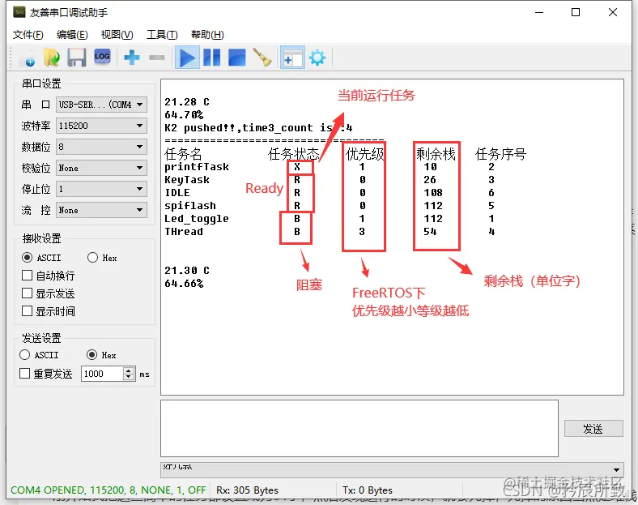Save data with the floppy disk icon

[x=76, y=58]
